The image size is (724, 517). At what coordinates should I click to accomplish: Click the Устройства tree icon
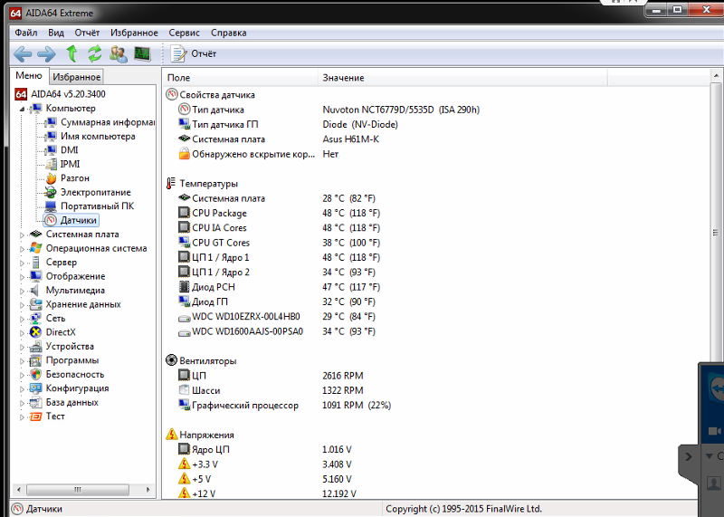pyautogui.click(x=35, y=347)
